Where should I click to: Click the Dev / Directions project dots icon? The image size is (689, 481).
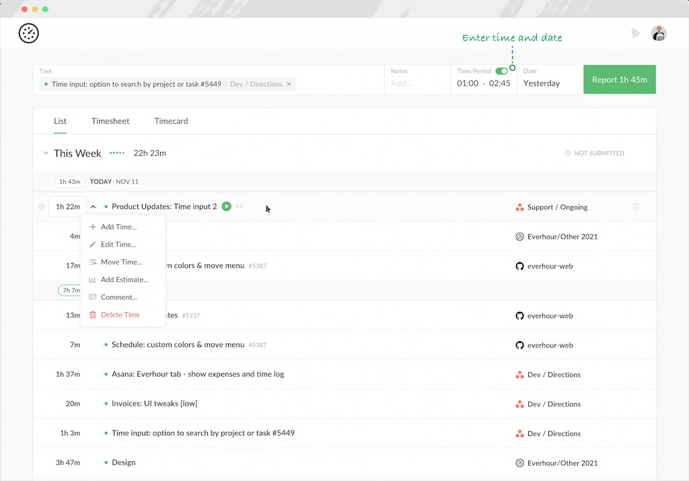click(519, 374)
